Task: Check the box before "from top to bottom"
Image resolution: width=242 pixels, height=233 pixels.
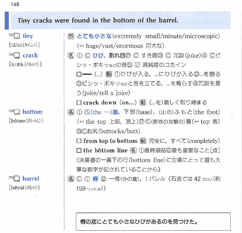Action: pos(79,141)
